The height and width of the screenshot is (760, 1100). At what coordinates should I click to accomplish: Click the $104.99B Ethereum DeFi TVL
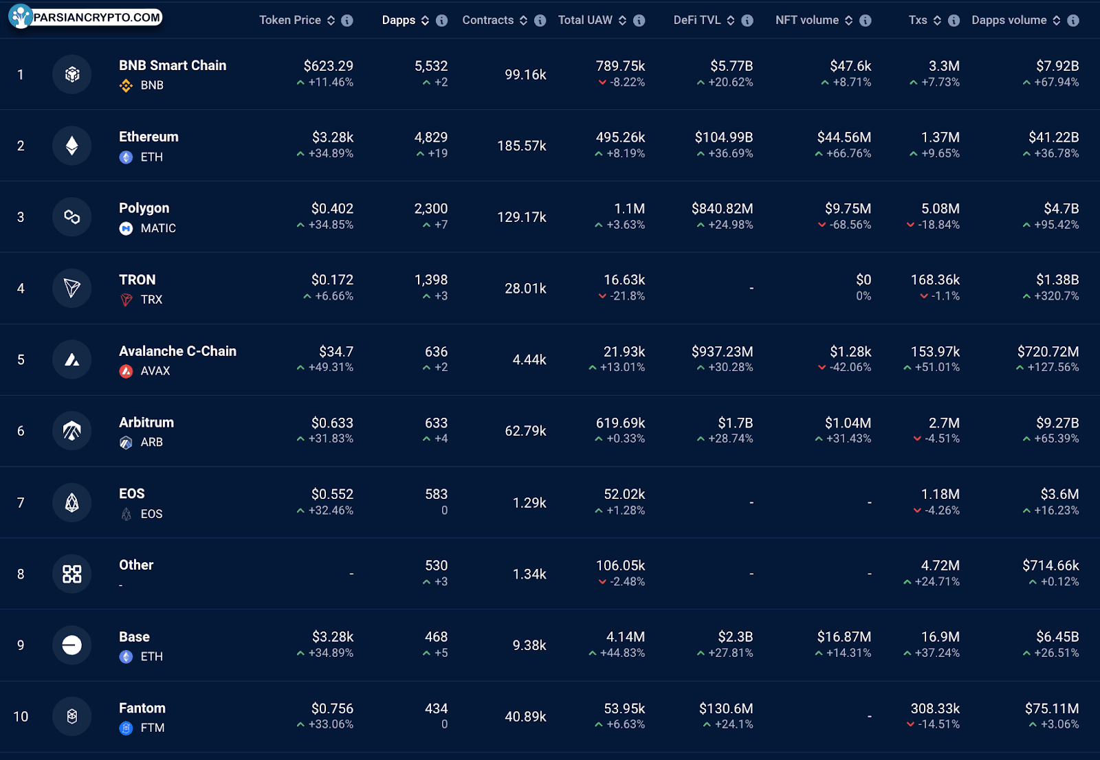pyautogui.click(x=724, y=137)
